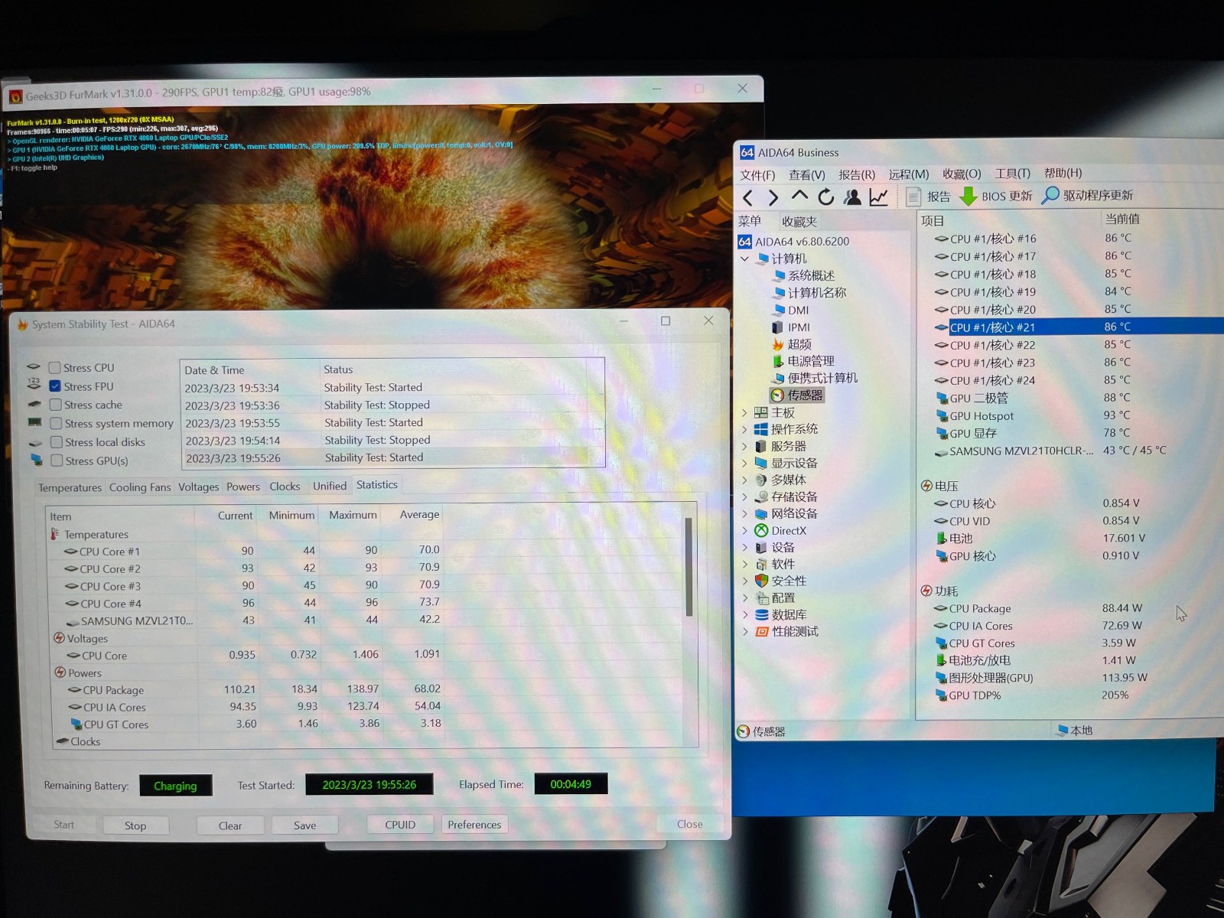Open the 工具(T) menu
The width and height of the screenshot is (1224, 918).
click(x=1012, y=174)
